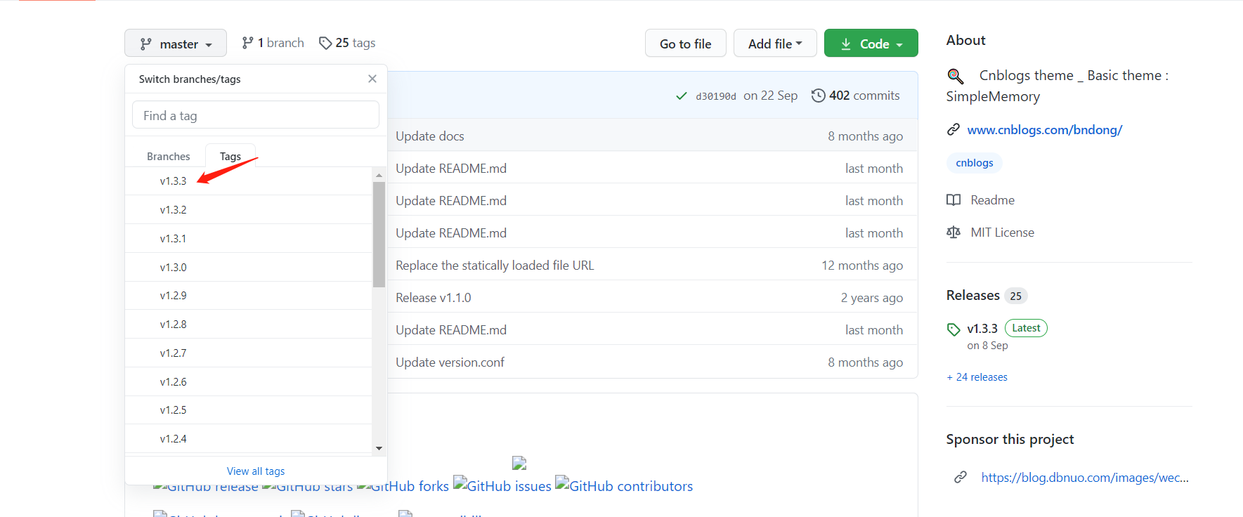The height and width of the screenshot is (517, 1243).
Task: Select tag v1.3.3 in the list
Action: pyautogui.click(x=249, y=181)
